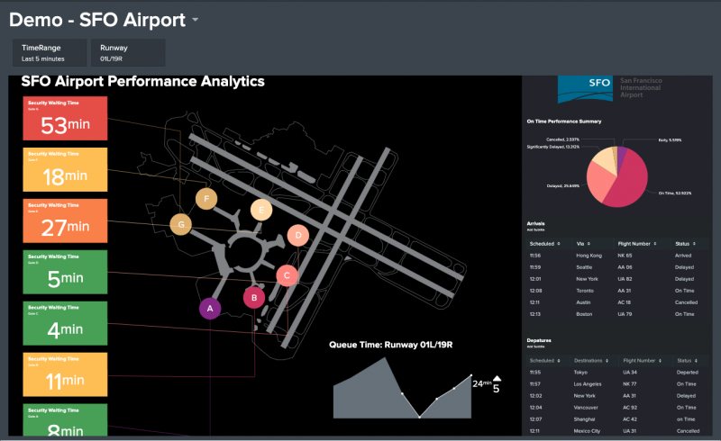Click the purple Early slice of the pie chart
Screen dimensions: 721x441
click(x=621, y=157)
